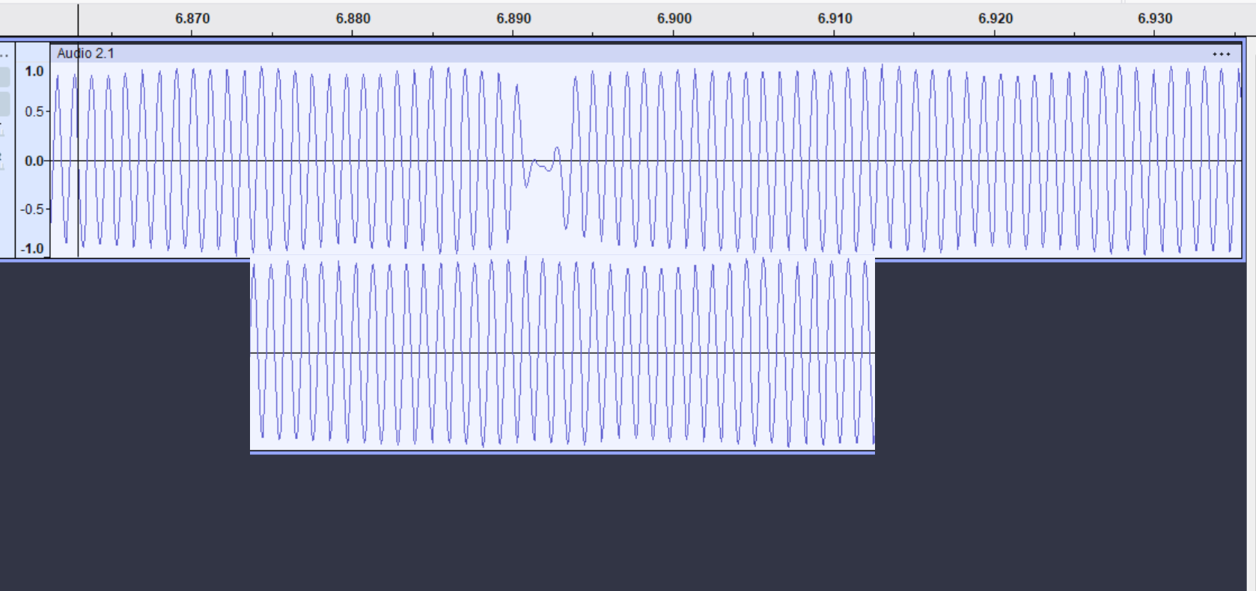The image size is (1256, 591).
Task: Click the 6.910 mark on the timeline
Action: pyautogui.click(x=835, y=19)
